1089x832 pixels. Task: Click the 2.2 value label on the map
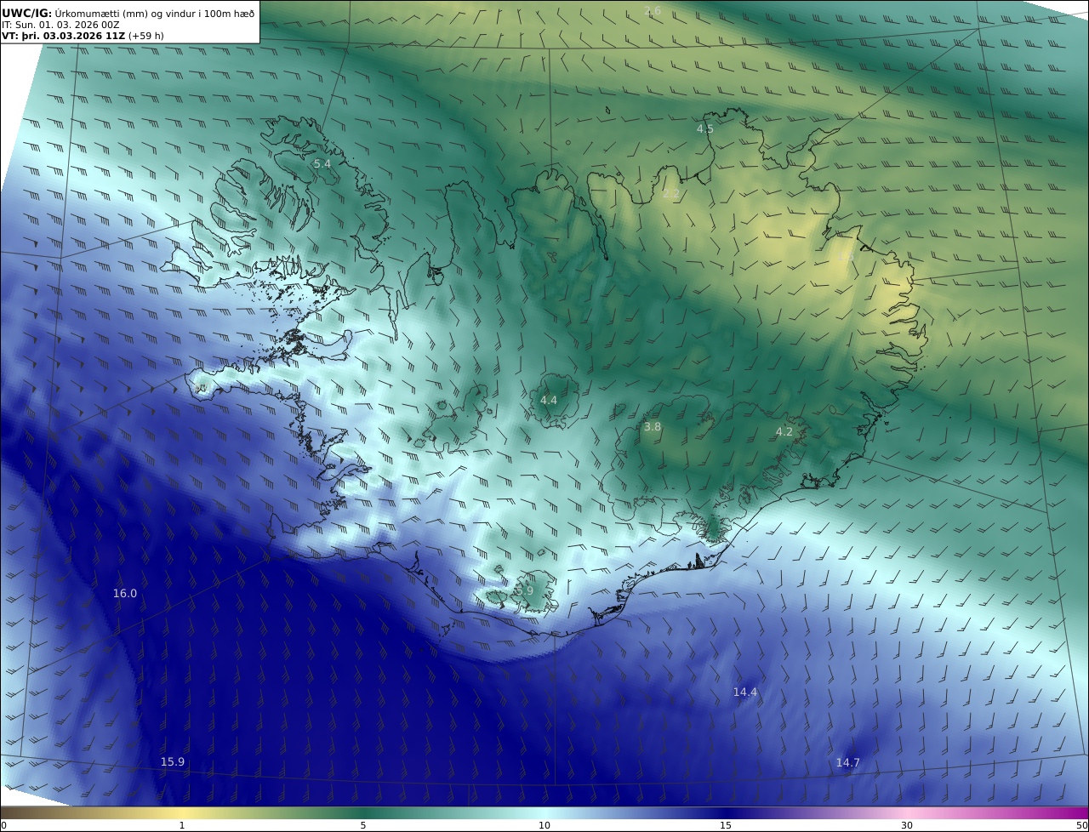671,194
